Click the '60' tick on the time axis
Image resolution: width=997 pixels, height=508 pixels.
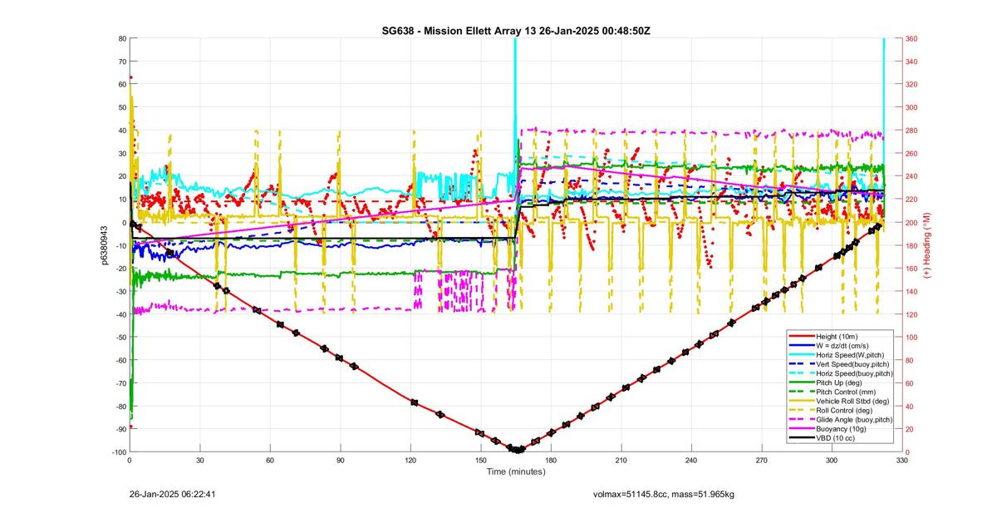270,459
